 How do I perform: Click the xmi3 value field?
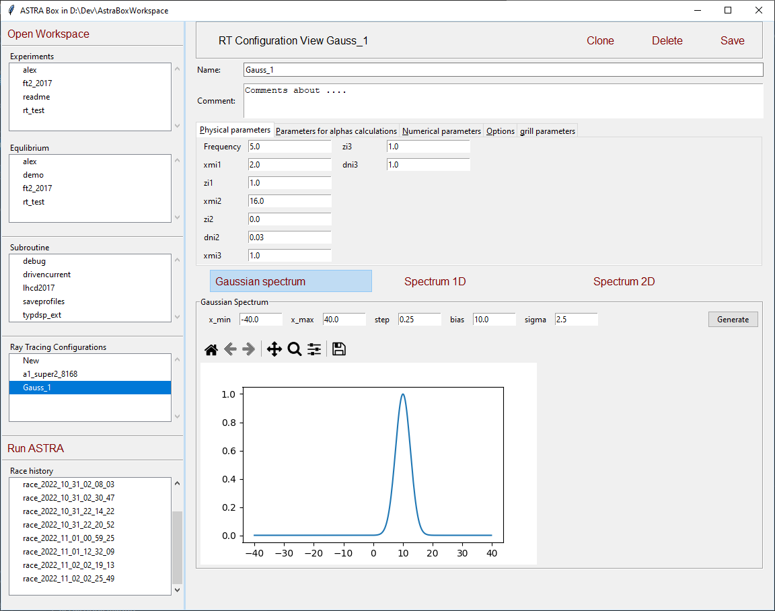[290, 256]
